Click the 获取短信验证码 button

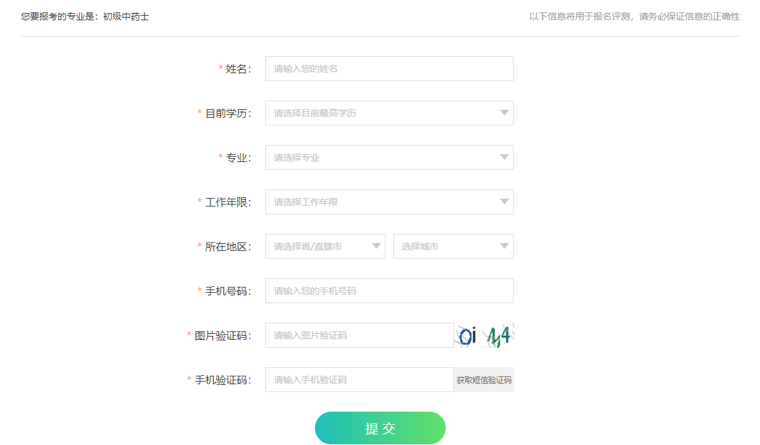pos(484,379)
